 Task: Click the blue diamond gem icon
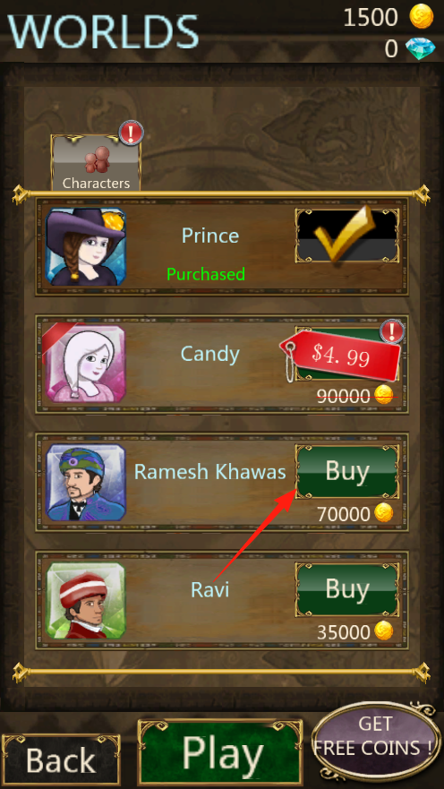click(x=419, y=49)
